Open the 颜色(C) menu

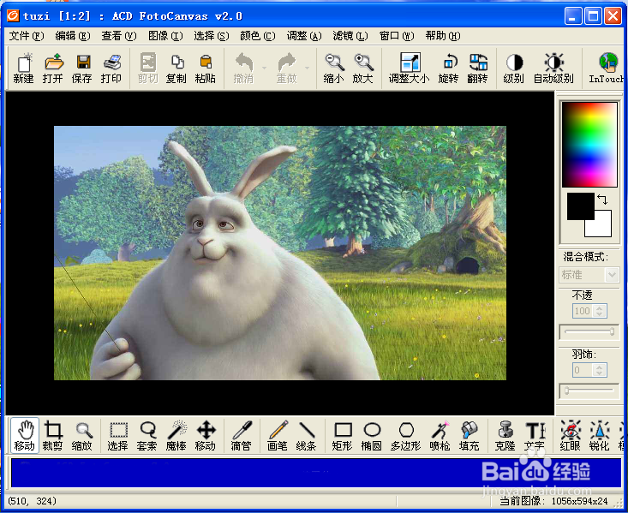pos(258,36)
